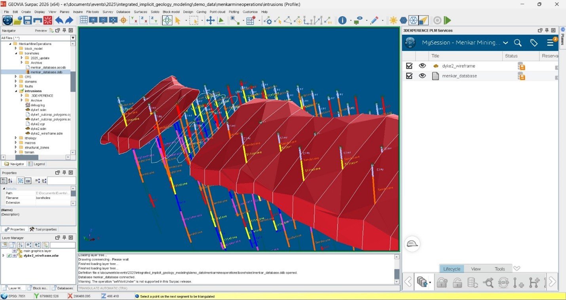Toggle eye visibility for menkar_database
566x300 pixels.
(422, 76)
